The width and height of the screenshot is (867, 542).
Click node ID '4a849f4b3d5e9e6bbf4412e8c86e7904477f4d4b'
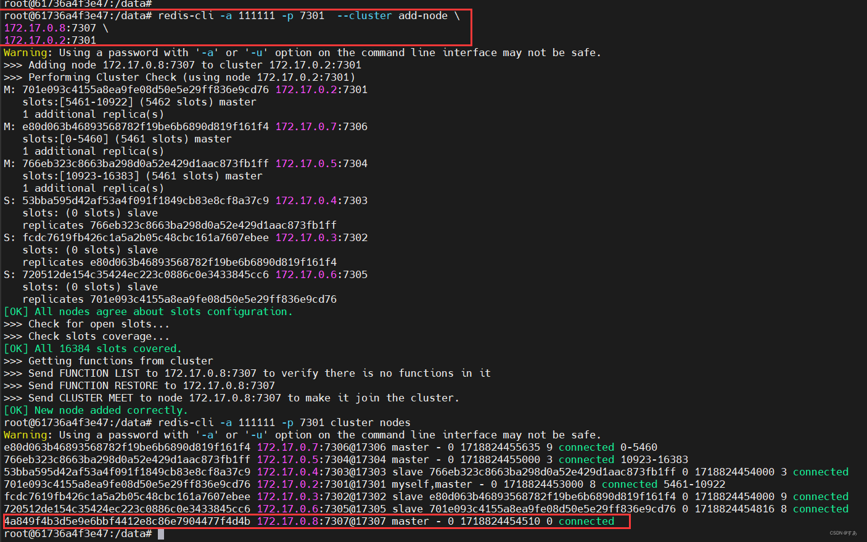pos(127,522)
